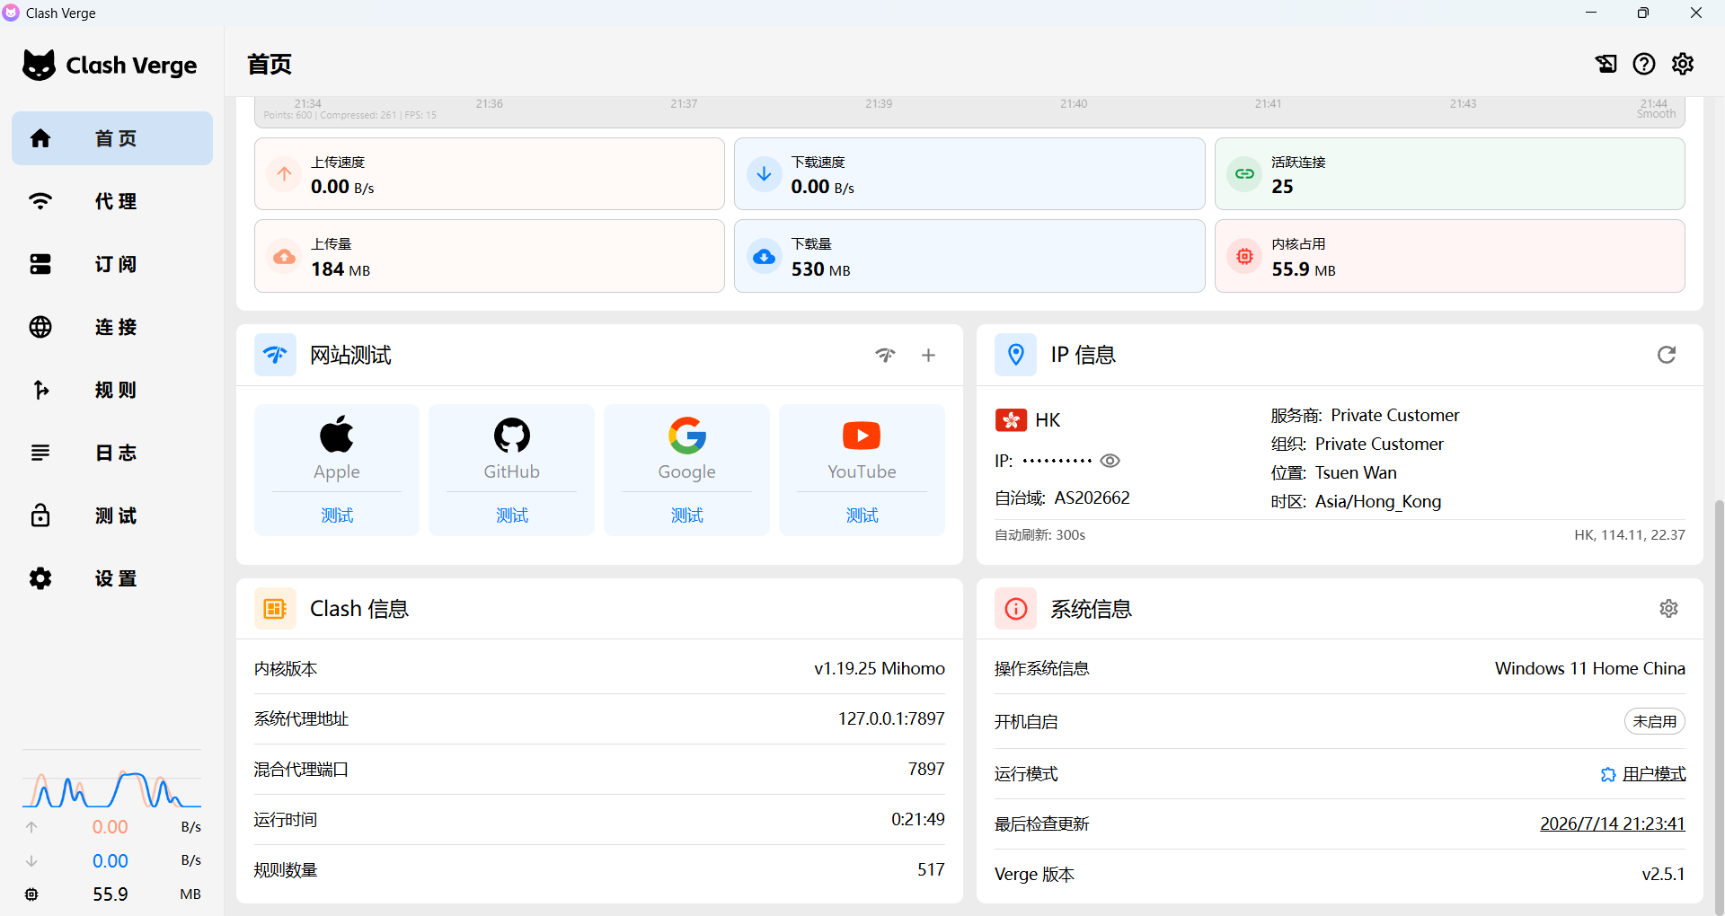Screen dimensions: 1725x916
Task: Refresh the IP information
Action: point(1667,355)
